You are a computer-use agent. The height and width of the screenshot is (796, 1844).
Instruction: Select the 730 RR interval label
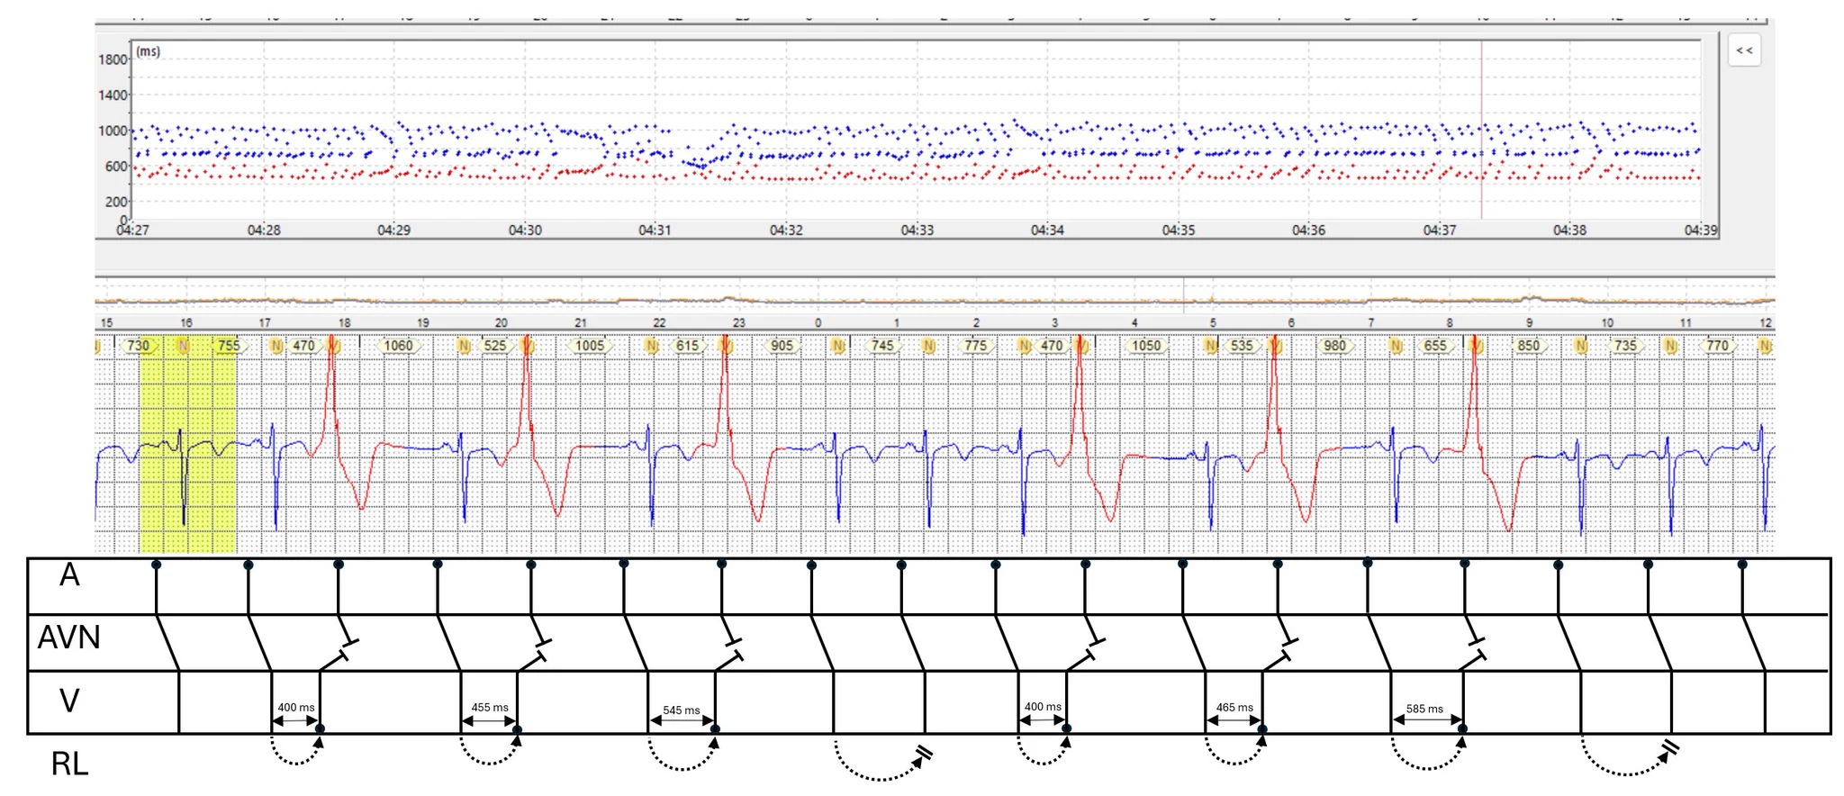coord(138,346)
